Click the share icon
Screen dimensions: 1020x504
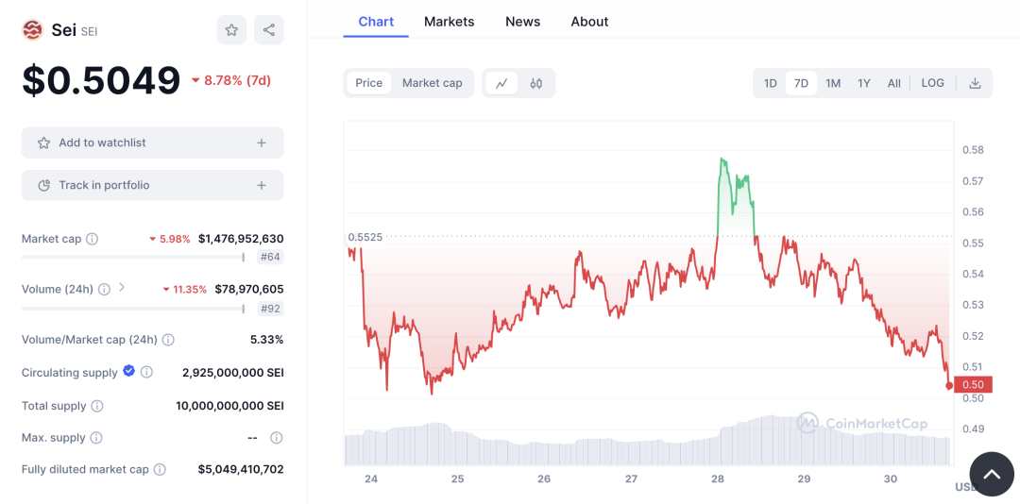click(269, 30)
